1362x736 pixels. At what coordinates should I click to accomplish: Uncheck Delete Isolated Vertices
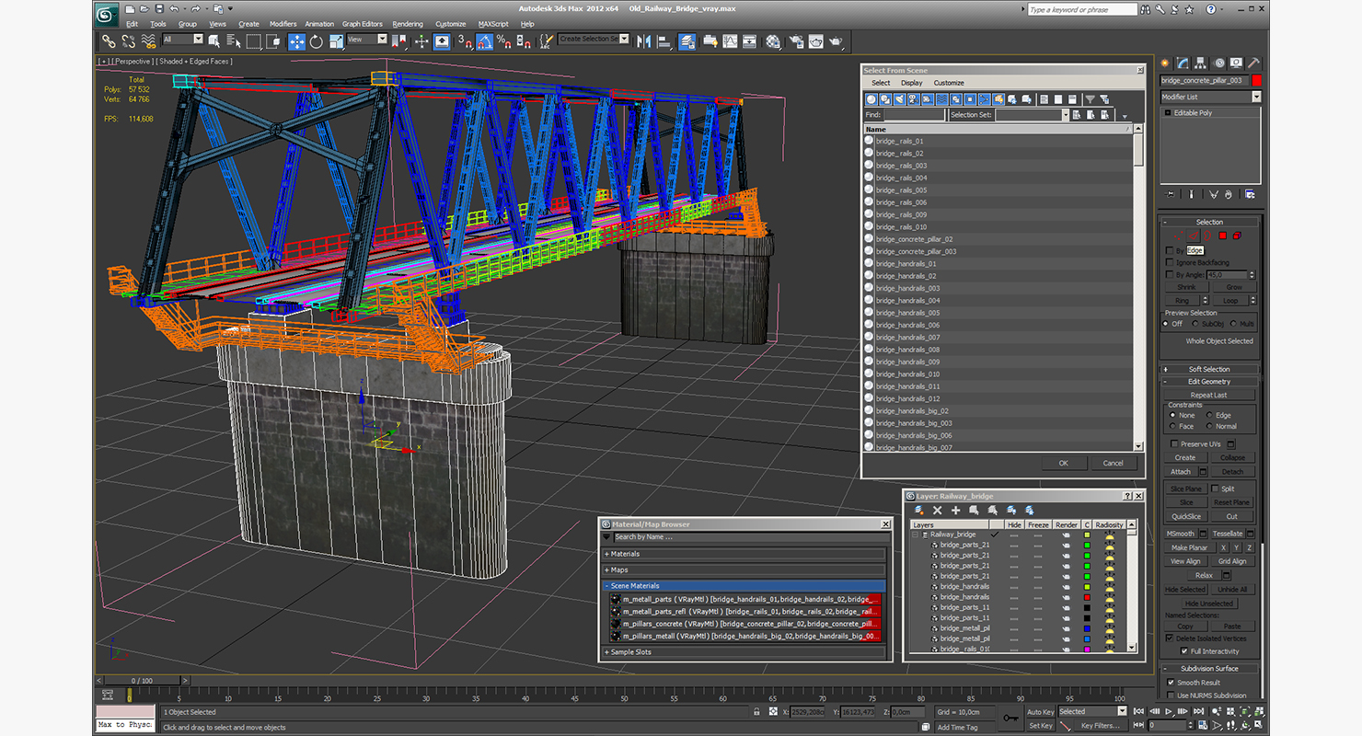click(x=1170, y=638)
